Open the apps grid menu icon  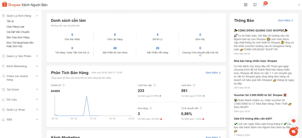[x=246, y=5]
